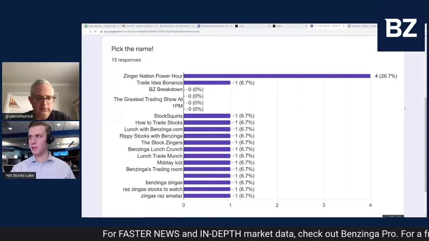Click the x-axis tick label '2'
The width and height of the screenshot is (429, 241).
click(x=277, y=205)
